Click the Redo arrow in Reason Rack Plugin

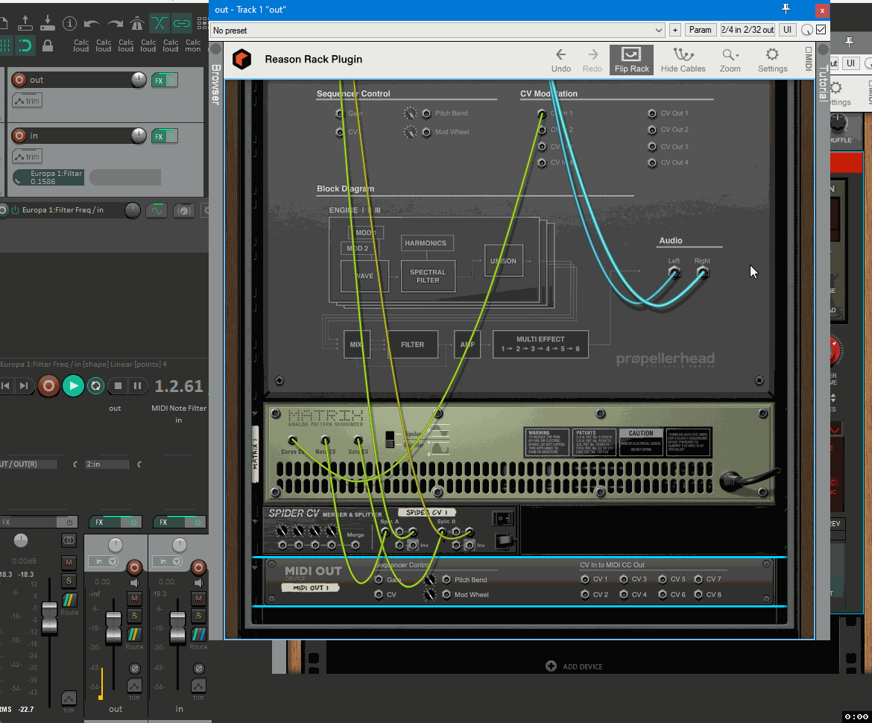pos(593,54)
